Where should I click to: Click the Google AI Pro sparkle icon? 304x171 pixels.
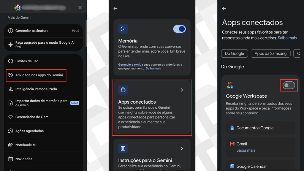click(x=10, y=45)
